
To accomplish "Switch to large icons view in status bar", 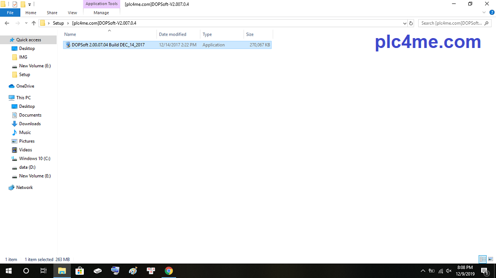I will pos(490,259).
